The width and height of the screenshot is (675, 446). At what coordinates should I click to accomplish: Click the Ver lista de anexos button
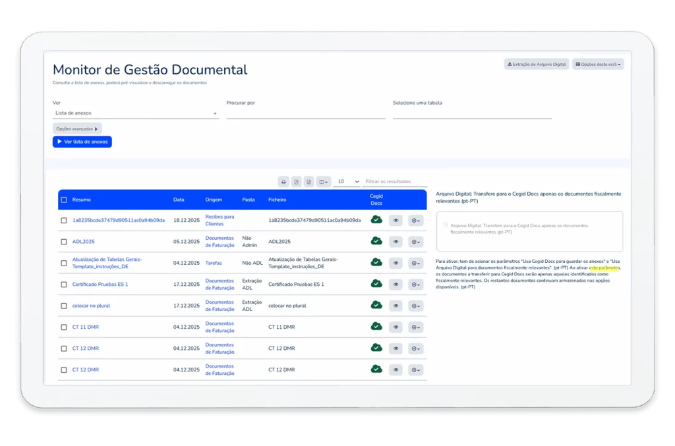[x=82, y=142]
